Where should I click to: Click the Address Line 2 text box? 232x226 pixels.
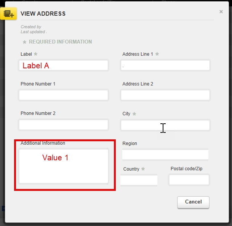tap(165, 95)
